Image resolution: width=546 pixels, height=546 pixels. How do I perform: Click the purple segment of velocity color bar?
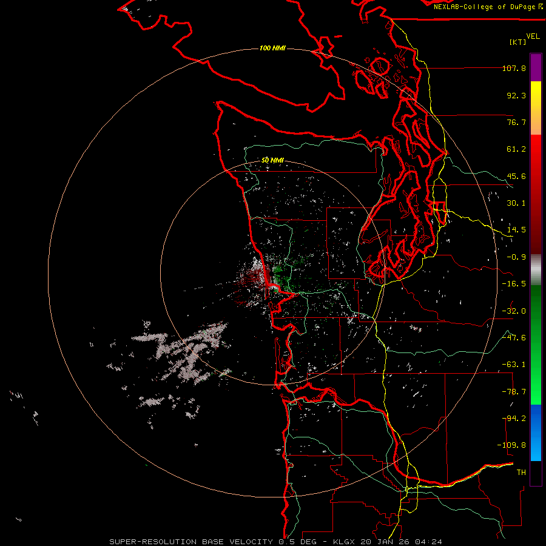[x=536, y=67]
